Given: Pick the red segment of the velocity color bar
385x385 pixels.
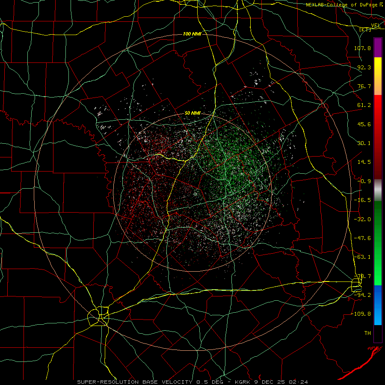Looking at the screenshot, I should tap(378, 137).
